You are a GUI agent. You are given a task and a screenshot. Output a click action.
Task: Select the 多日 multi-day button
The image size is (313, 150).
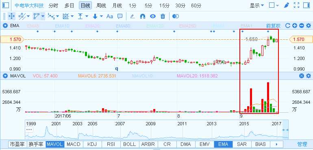(69, 6)
